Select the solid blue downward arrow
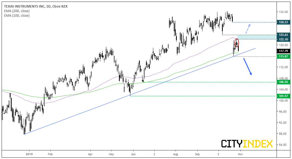 [x=248, y=67]
